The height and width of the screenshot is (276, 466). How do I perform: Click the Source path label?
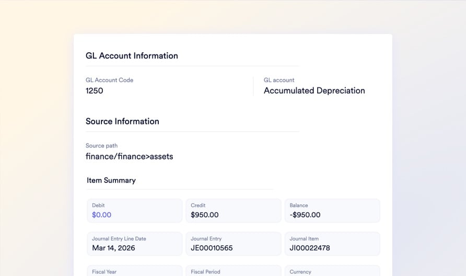[x=101, y=146]
